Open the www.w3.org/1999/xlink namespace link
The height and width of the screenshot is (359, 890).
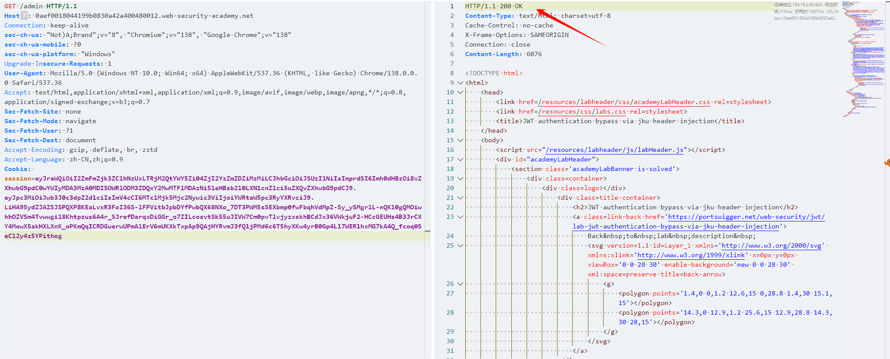click(x=691, y=255)
